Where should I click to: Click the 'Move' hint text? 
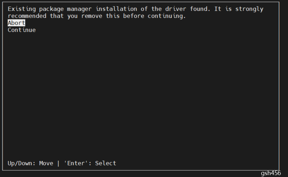[x=46, y=163]
